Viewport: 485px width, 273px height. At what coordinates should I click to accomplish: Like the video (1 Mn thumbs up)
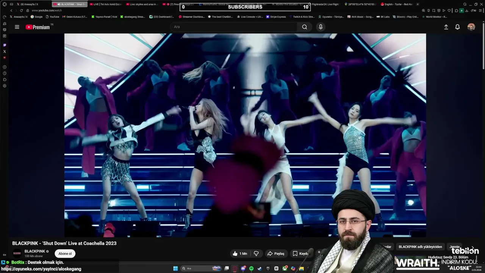coord(240,254)
